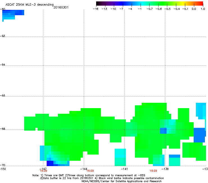Click the yellow section of the color scale bar
Image resolution: width=208 pixels, height=183 pixels.
coord(184,4)
